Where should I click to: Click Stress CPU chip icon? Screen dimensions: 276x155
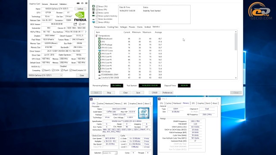(94, 6)
